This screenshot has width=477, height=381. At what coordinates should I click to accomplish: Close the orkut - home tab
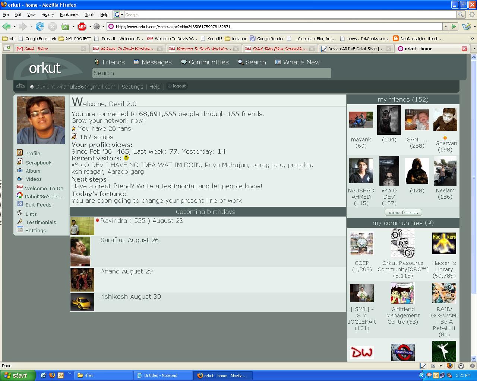click(x=464, y=49)
